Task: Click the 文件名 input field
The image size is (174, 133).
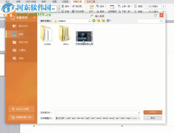Action: 97,113
